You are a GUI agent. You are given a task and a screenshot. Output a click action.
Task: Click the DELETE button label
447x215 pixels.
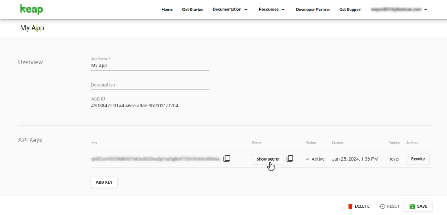[362, 206]
